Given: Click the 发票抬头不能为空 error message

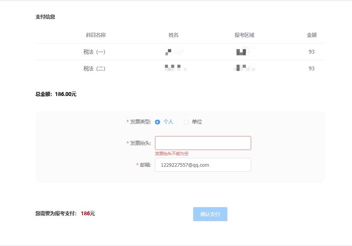Looking at the screenshot, I should pos(172,154).
